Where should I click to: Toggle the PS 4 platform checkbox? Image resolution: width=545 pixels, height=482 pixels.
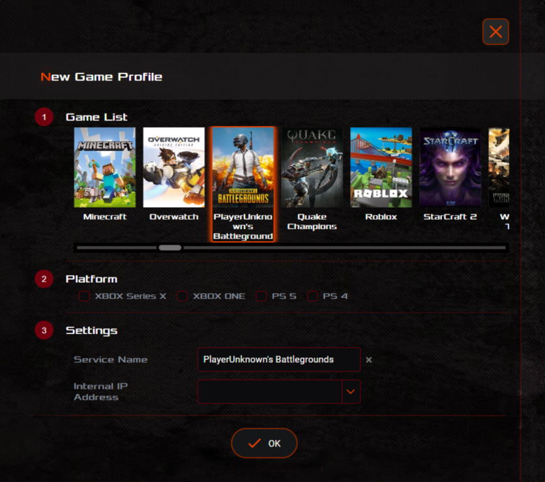312,296
